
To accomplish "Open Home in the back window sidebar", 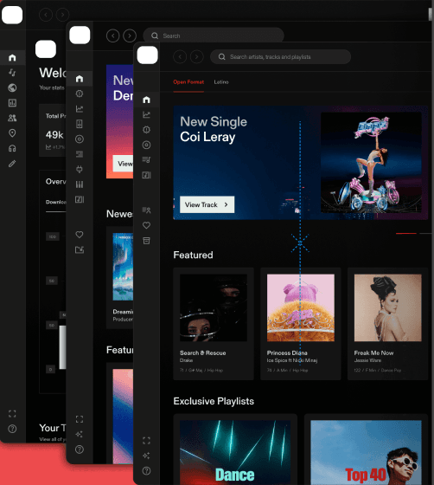I will pos(12,57).
